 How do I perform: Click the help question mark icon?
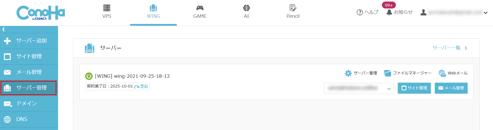[x=359, y=12]
